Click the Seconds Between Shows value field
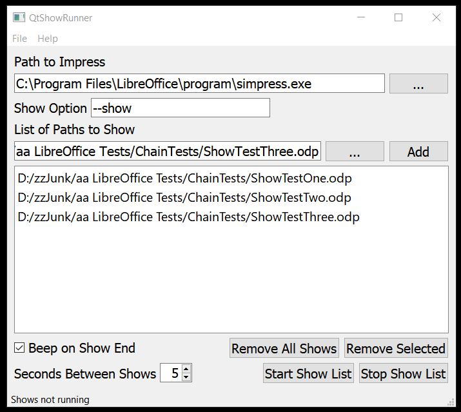Viewport: 461px width, 412px height. (171, 373)
